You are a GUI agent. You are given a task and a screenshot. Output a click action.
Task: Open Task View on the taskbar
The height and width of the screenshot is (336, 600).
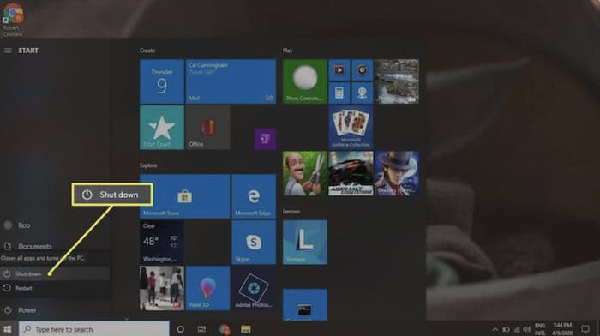tap(201, 329)
